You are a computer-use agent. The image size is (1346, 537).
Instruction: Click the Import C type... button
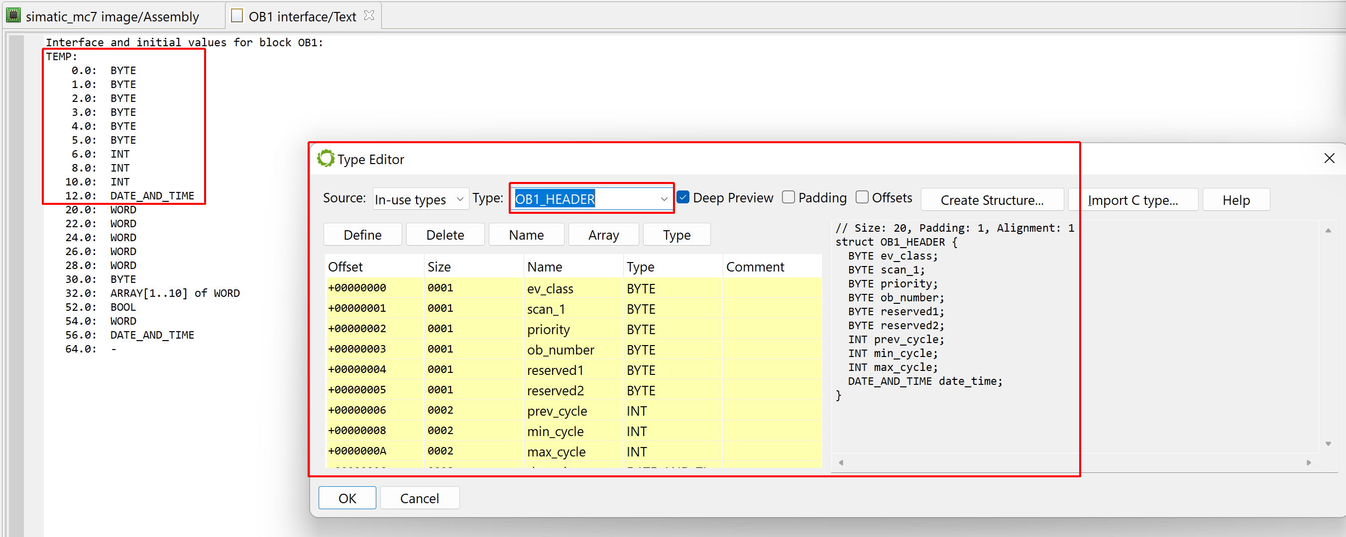coord(1133,200)
